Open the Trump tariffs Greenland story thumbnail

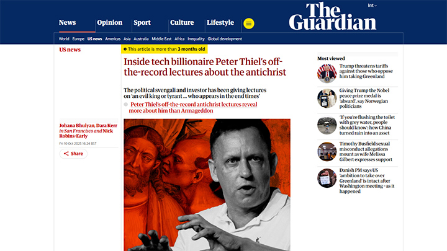click(327, 73)
